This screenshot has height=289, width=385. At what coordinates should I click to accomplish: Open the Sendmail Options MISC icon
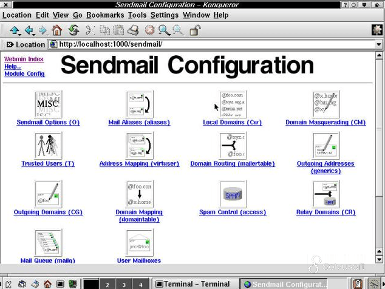point(49,104)
